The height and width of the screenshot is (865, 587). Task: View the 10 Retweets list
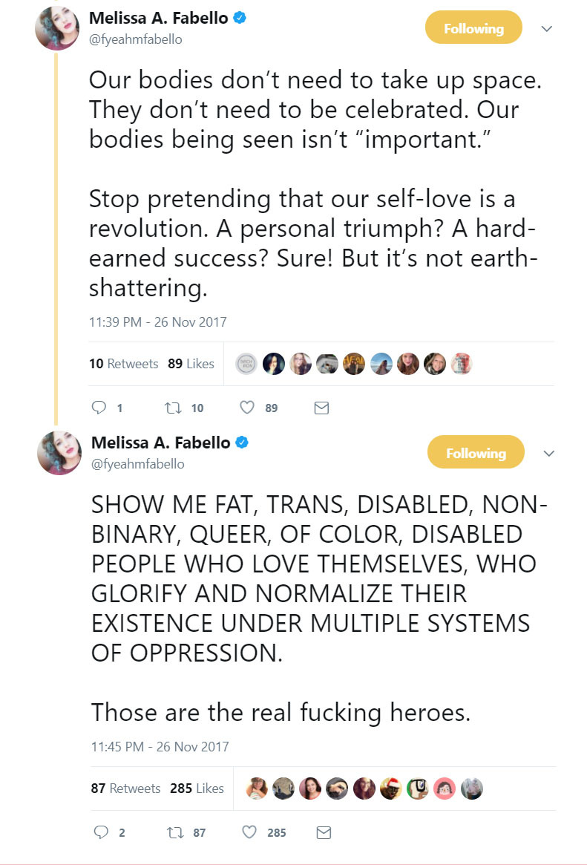(x=123, y=364)
